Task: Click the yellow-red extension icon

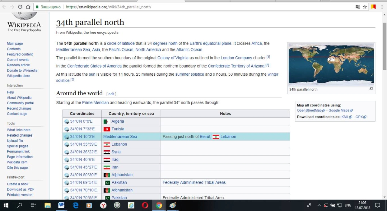Action: tap(374, 7)
